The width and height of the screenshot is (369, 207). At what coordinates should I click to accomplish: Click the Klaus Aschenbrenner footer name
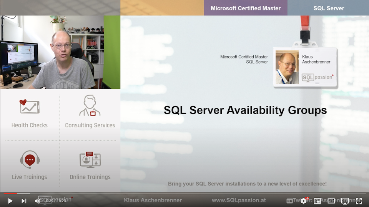pos(153,200)
